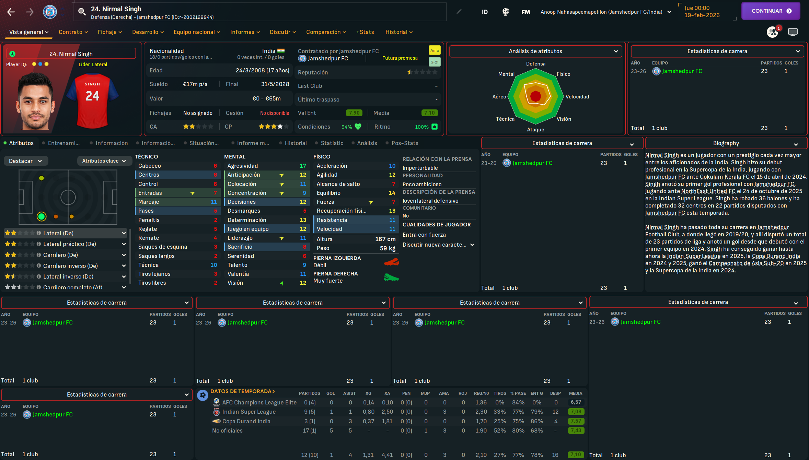Open the Contrato menu
This screenshot has height=460, width=809.
(73, 32)
